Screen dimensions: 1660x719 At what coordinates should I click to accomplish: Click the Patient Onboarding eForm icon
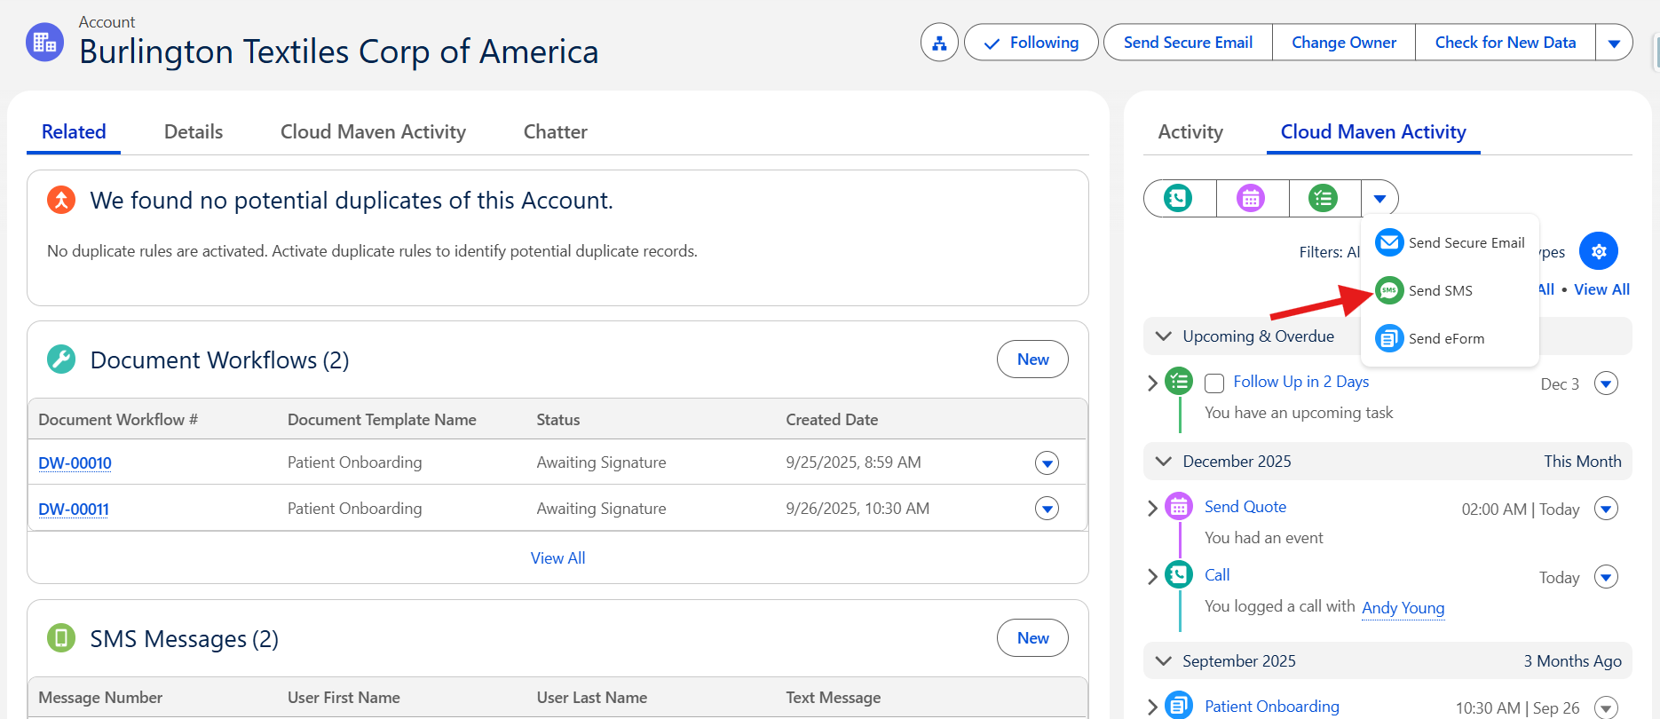click(x=1179, y=706)
